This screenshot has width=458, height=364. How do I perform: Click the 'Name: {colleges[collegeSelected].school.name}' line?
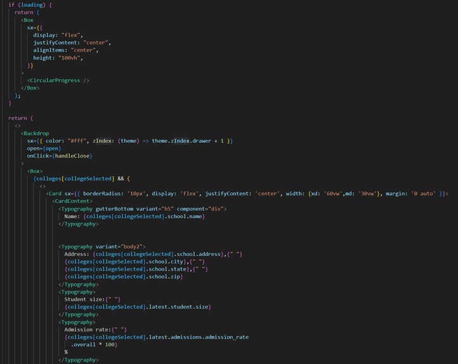coord(134,217)
